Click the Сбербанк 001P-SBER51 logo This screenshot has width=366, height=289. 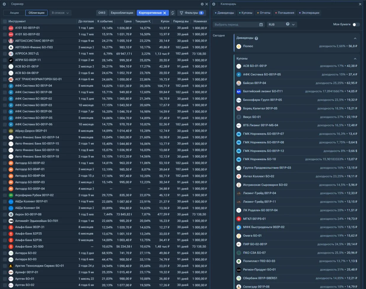239,278
